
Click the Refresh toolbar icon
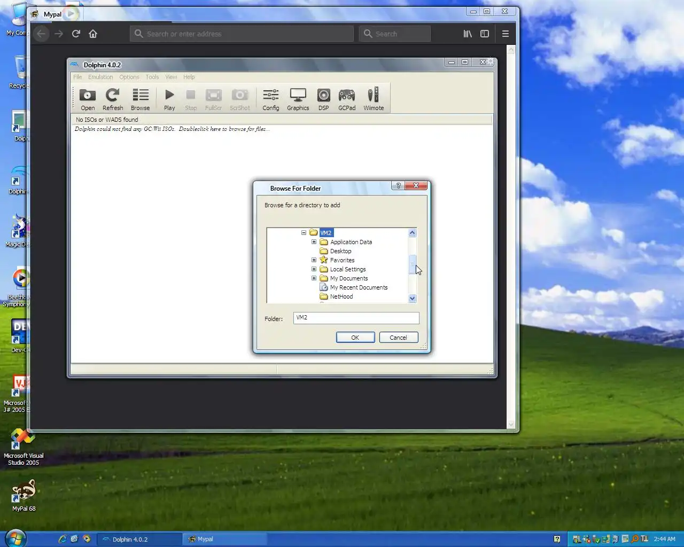pos(113,99)
